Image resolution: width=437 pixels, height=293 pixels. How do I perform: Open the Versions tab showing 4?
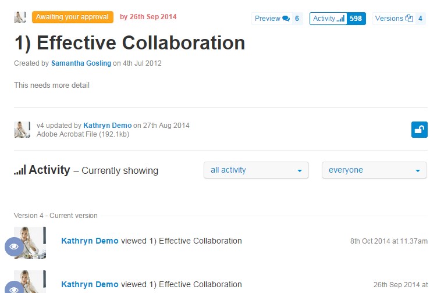click(399, 19)
